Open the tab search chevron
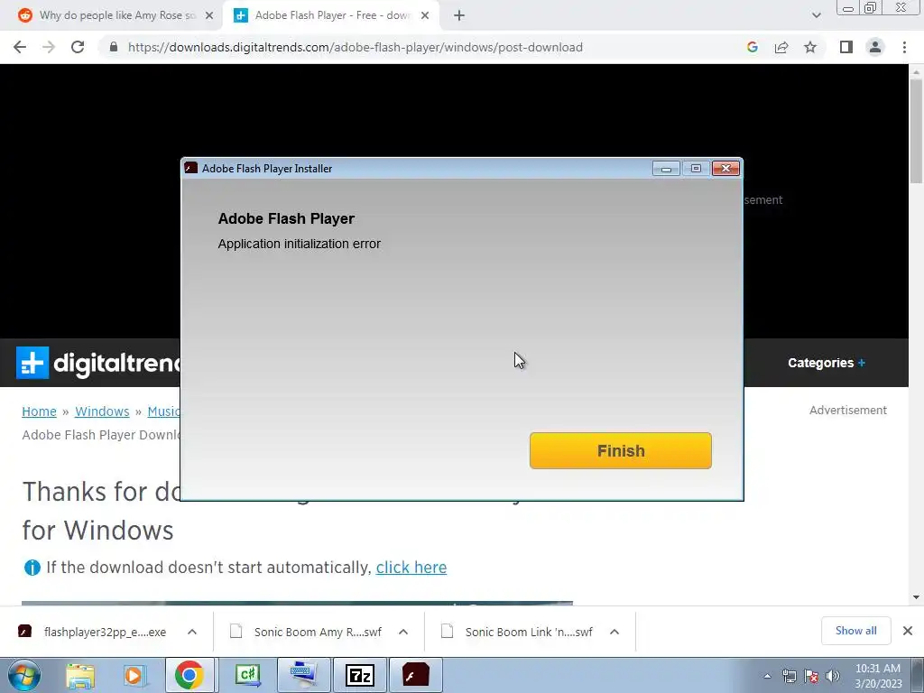 coord(816,15)
